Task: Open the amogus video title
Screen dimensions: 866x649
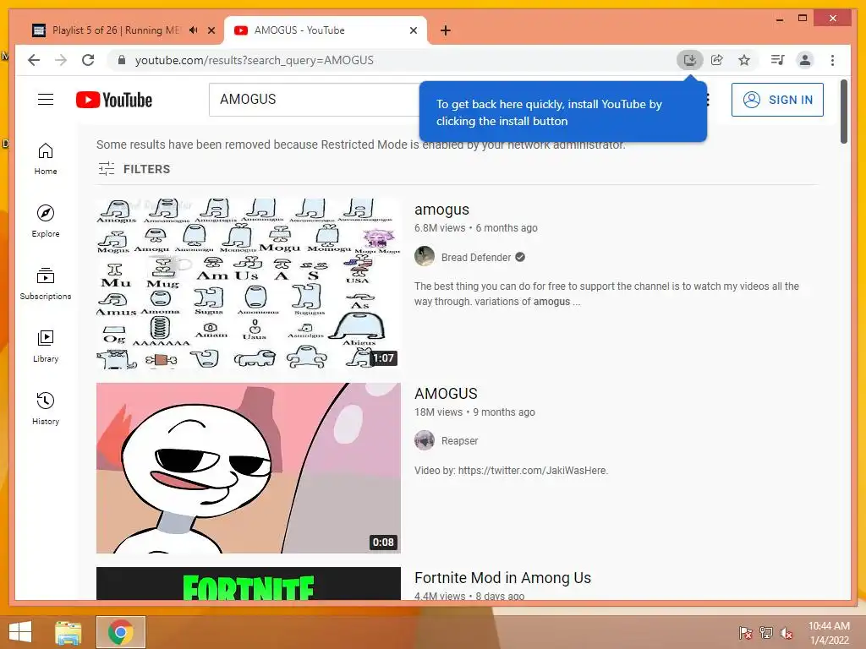Action: point(441,210)
